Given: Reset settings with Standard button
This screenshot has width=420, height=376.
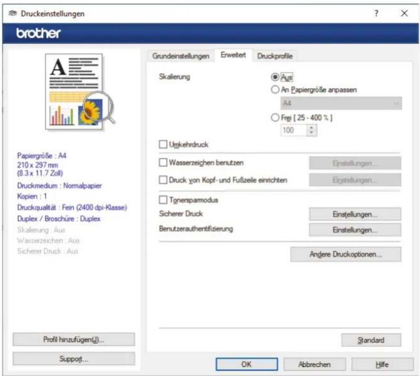Looking at the screenshot, I should tap(371, 340).
